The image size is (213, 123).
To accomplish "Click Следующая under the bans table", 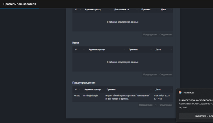I will click(165, 35).
